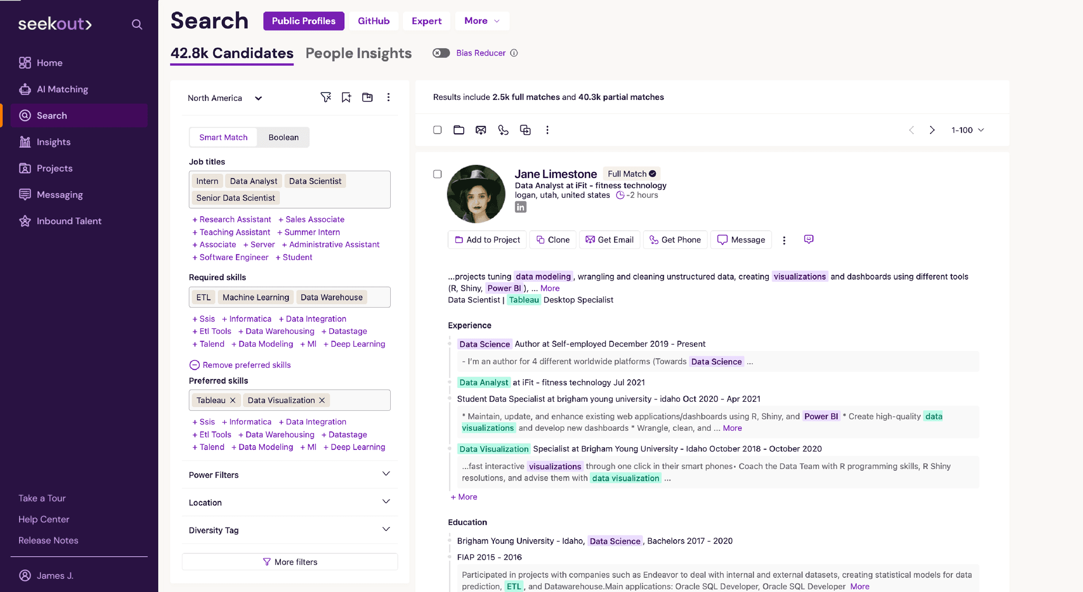Switch to the GitHub search tab
The height and width of the screenshot is (592, 1083).
(x=373, y=21)
